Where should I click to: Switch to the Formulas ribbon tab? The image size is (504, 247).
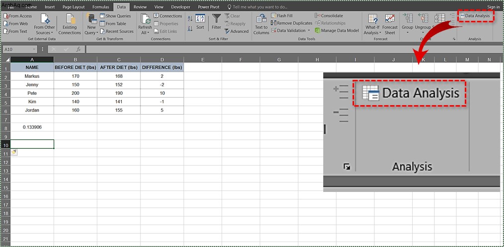click(x=101, y=7)
